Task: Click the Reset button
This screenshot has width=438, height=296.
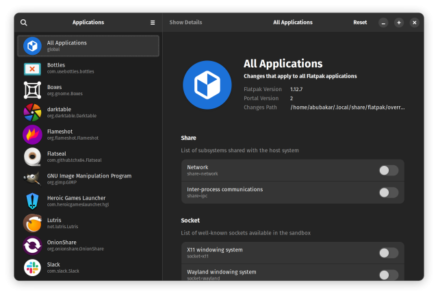Action: (360, 23)
